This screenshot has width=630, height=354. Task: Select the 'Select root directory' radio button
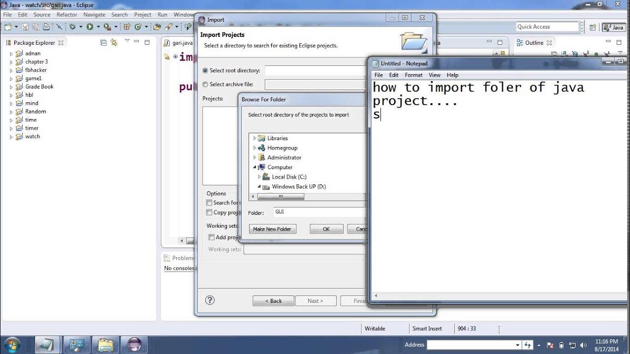pyautogui.click(x=205, y=71)
